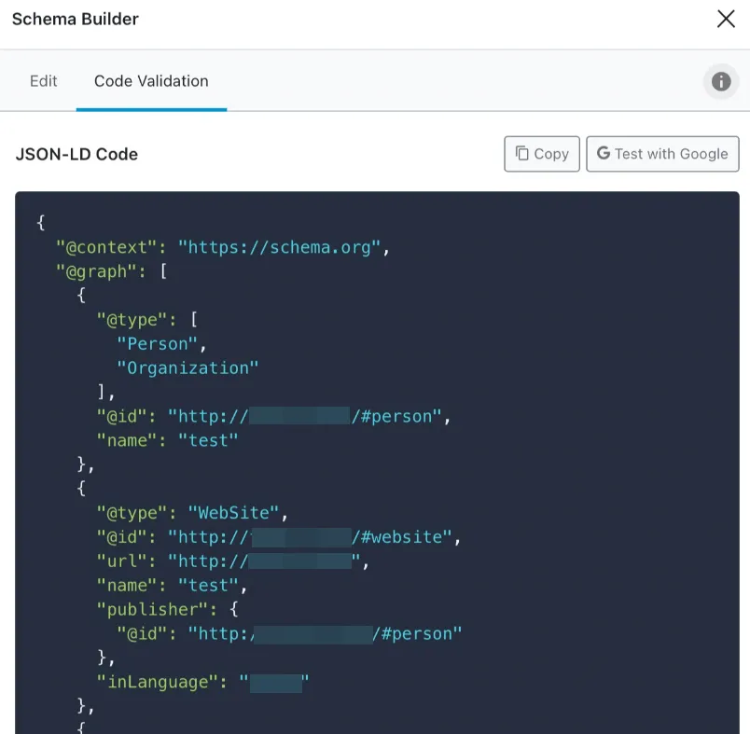Open the info icon help
750x734 pixels.
click(x=721, y=81)
